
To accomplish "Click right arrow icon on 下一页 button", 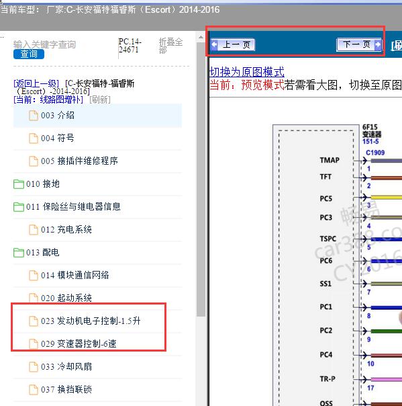I will (378, 44).
